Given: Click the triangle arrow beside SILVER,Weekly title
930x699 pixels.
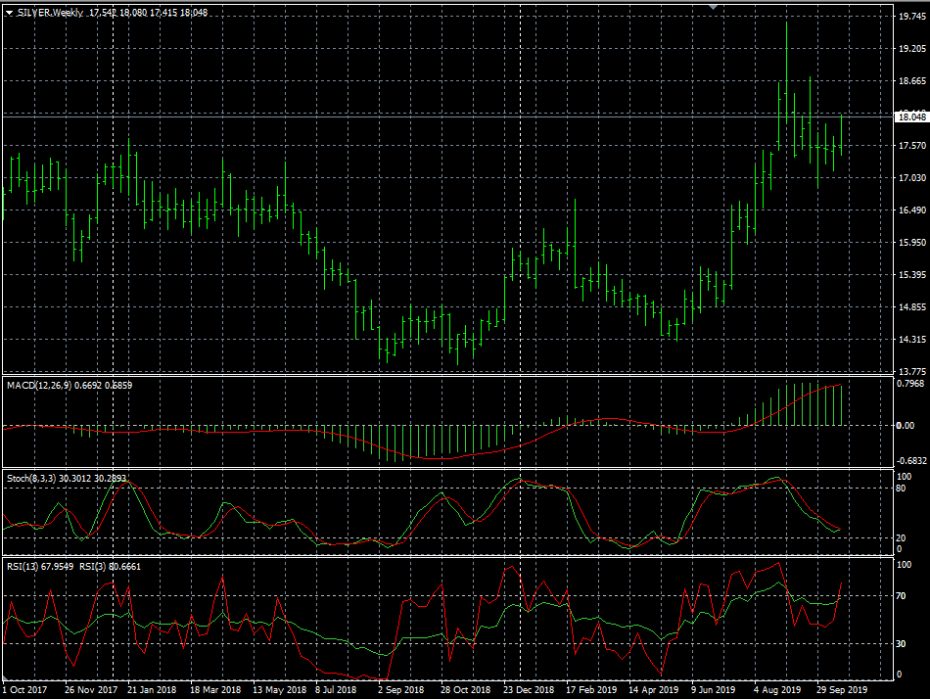Looking at the screenshot, I should pyautogui.click(x=9, y=13).
